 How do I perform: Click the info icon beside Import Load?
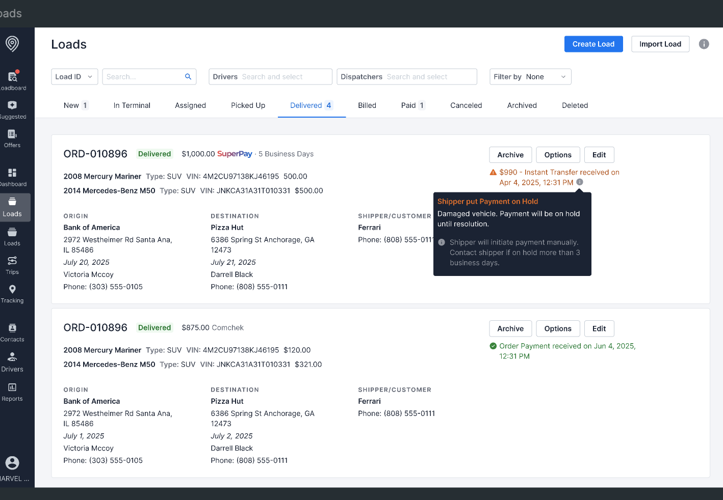[x=704, y=44]
